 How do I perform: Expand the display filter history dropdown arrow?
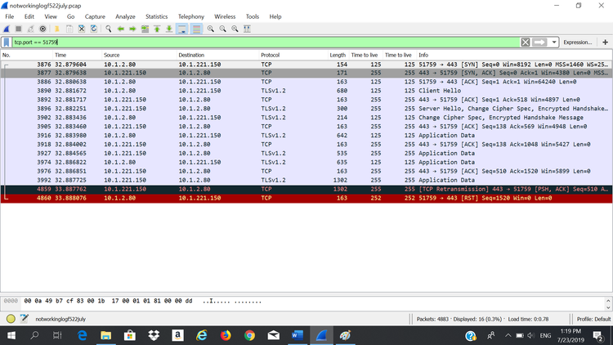tap(554, 42)
